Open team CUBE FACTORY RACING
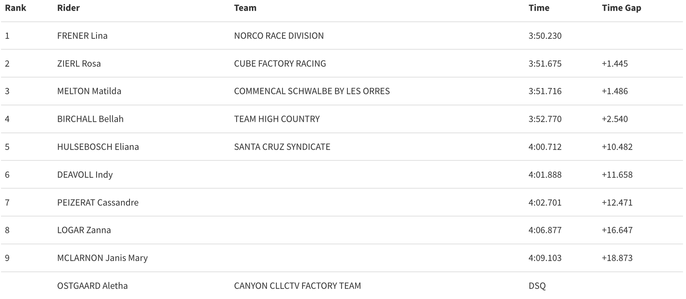The image size is (686, 299). (x=280, y=64)
